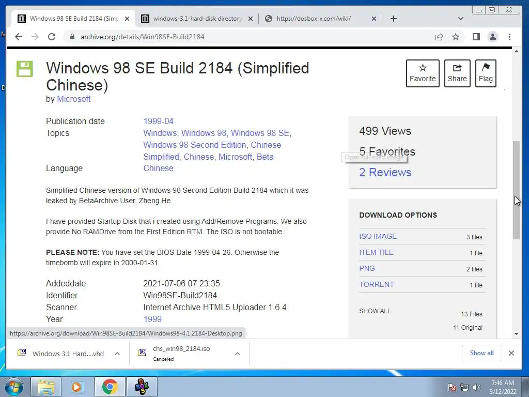
Task: Close the downloads bar
Action: point(511,353)
